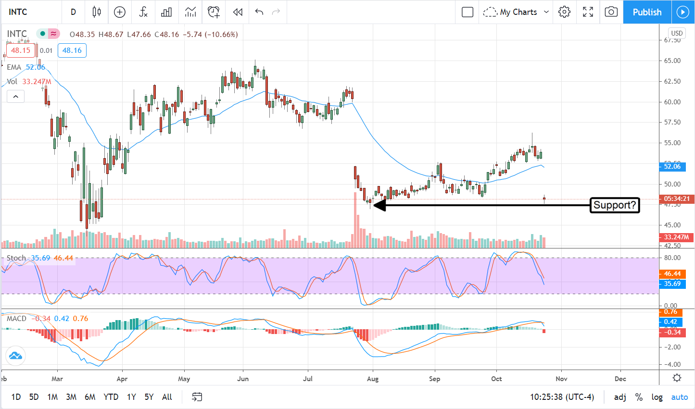Select the 5D time range
695x409 pixels.
(34, 397)
